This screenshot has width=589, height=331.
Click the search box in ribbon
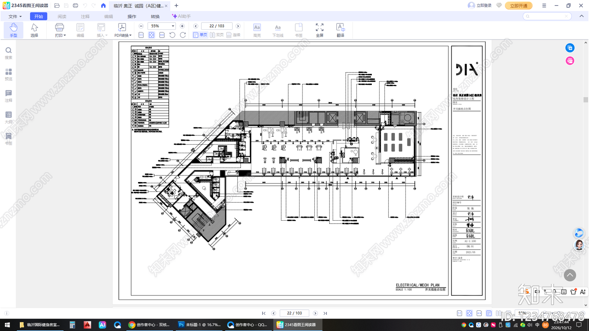tap(547, 16)
